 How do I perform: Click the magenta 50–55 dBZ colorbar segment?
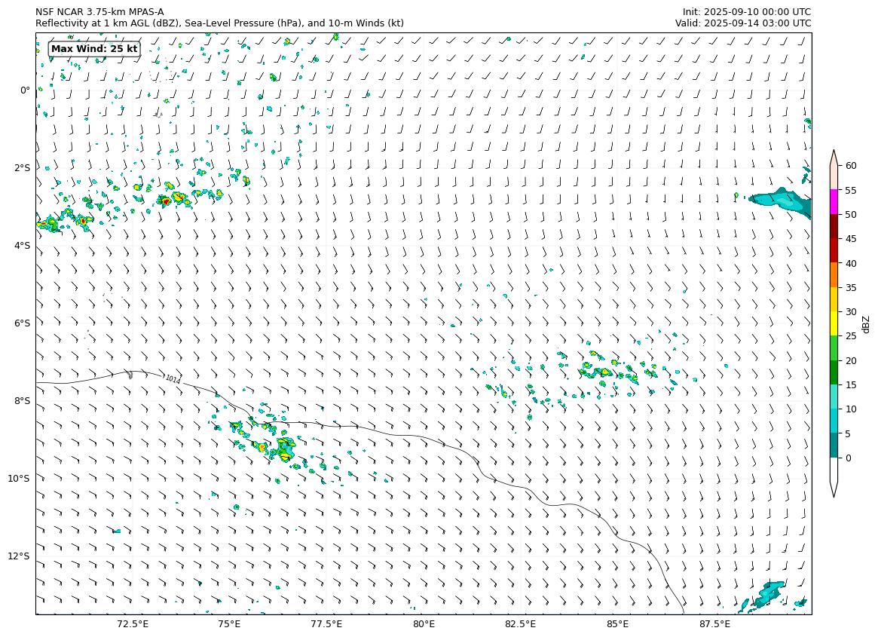pos(834,202)
